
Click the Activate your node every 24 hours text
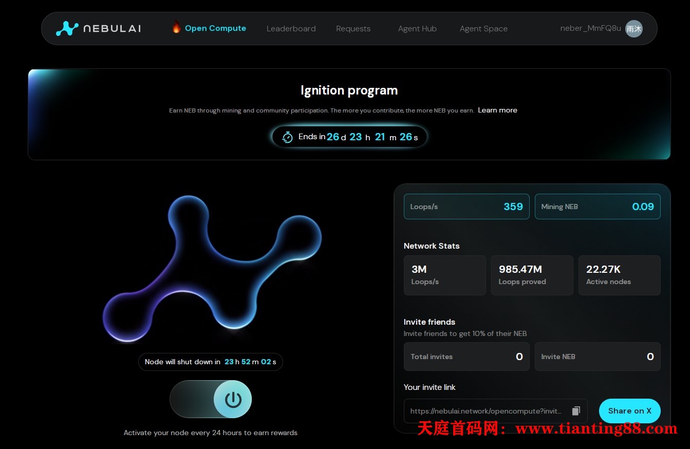click(211, 433)
